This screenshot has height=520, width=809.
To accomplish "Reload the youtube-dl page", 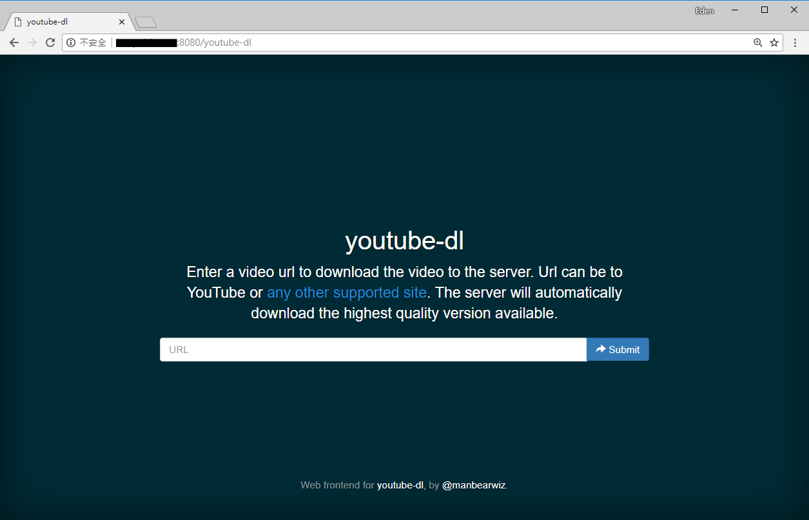I will click(50, 43).
